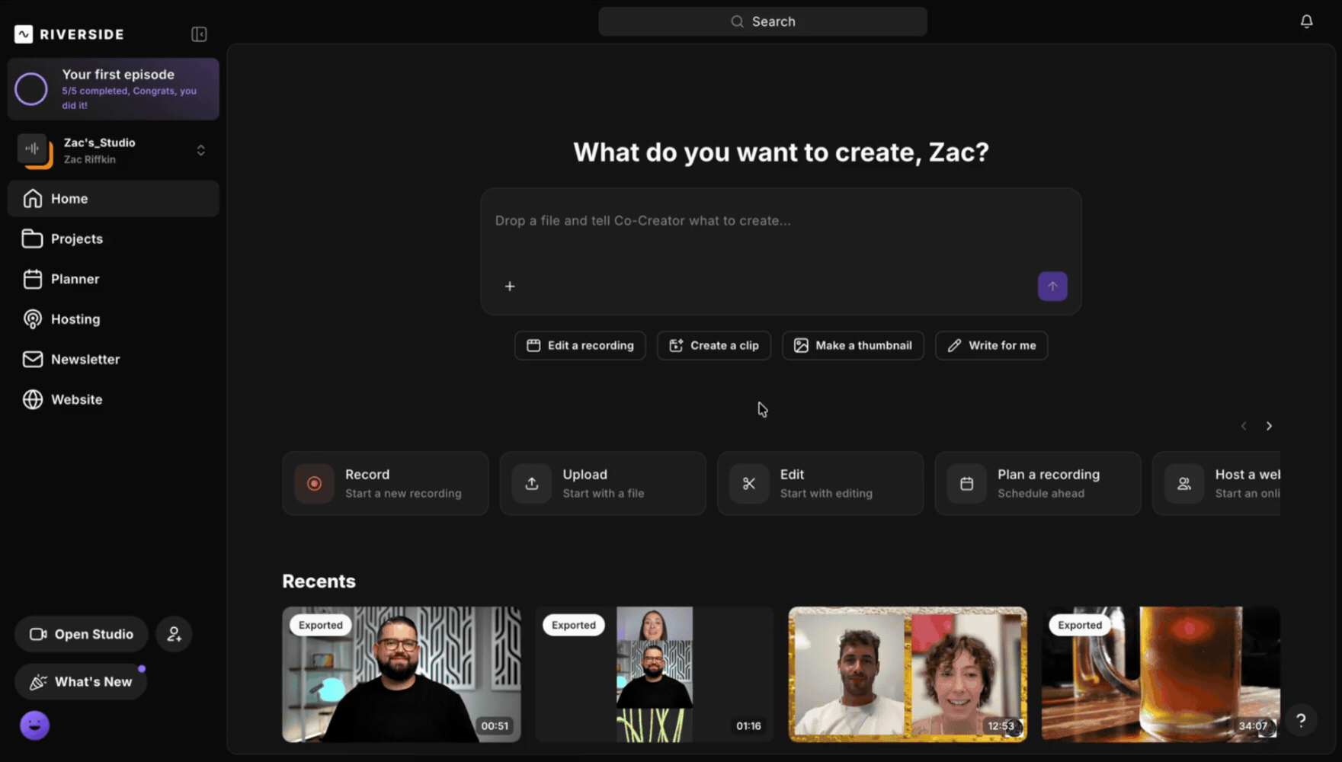The image size is (1342, 762).
Task: Start a new recording with Record card
Action: 386,484
